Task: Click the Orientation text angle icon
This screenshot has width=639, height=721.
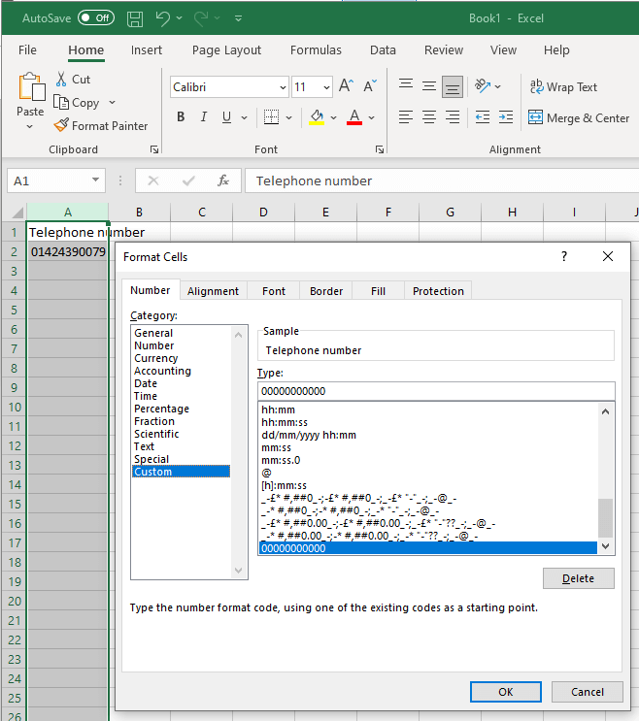Action: (483, 85)
